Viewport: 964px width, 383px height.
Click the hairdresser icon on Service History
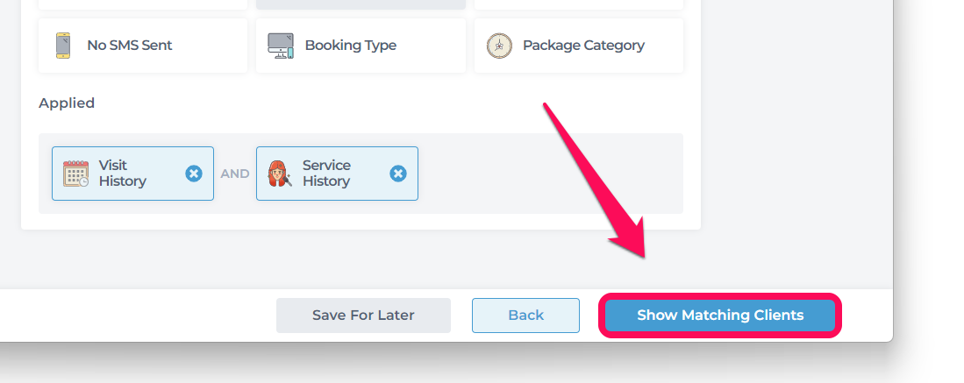[280, 174]
